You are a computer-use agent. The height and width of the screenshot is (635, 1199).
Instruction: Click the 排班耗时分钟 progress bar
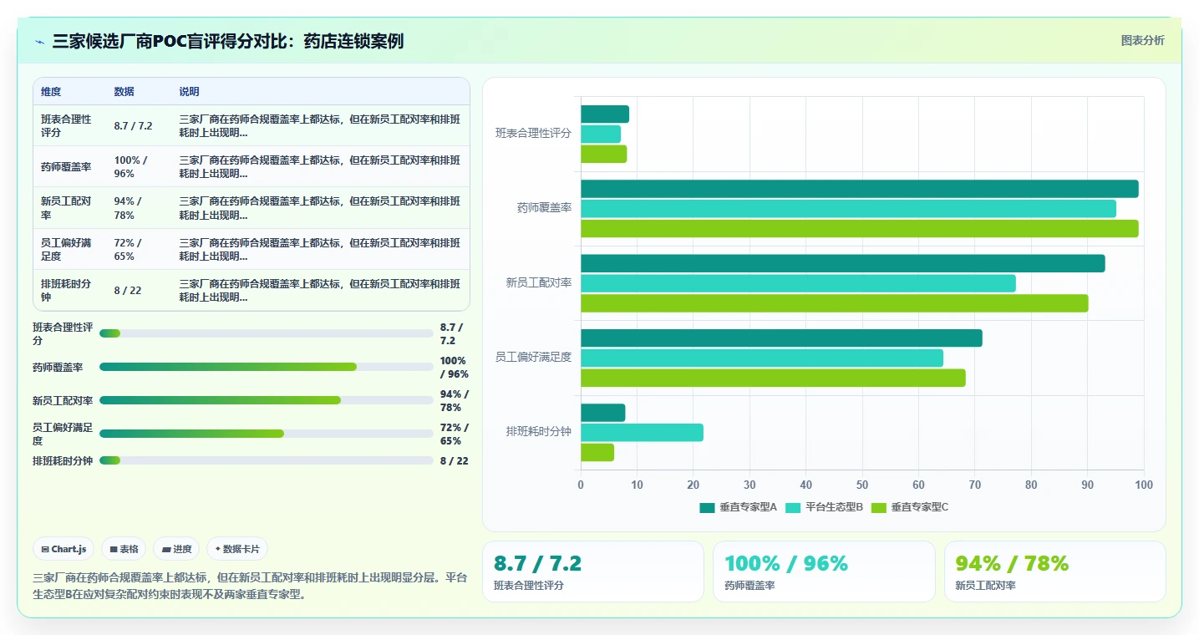coord(266,460)
